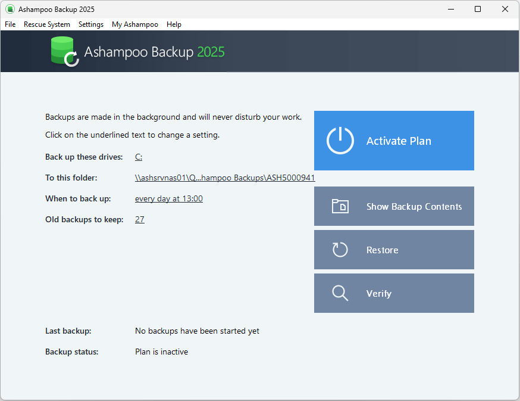Open the File menu
The height and width of the screenshot is (401, 520).
(10, 24)
